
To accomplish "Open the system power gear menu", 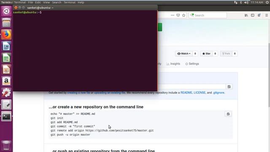I will click(x=267, y=3).
